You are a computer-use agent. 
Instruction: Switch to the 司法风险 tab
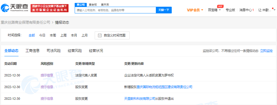54,51
